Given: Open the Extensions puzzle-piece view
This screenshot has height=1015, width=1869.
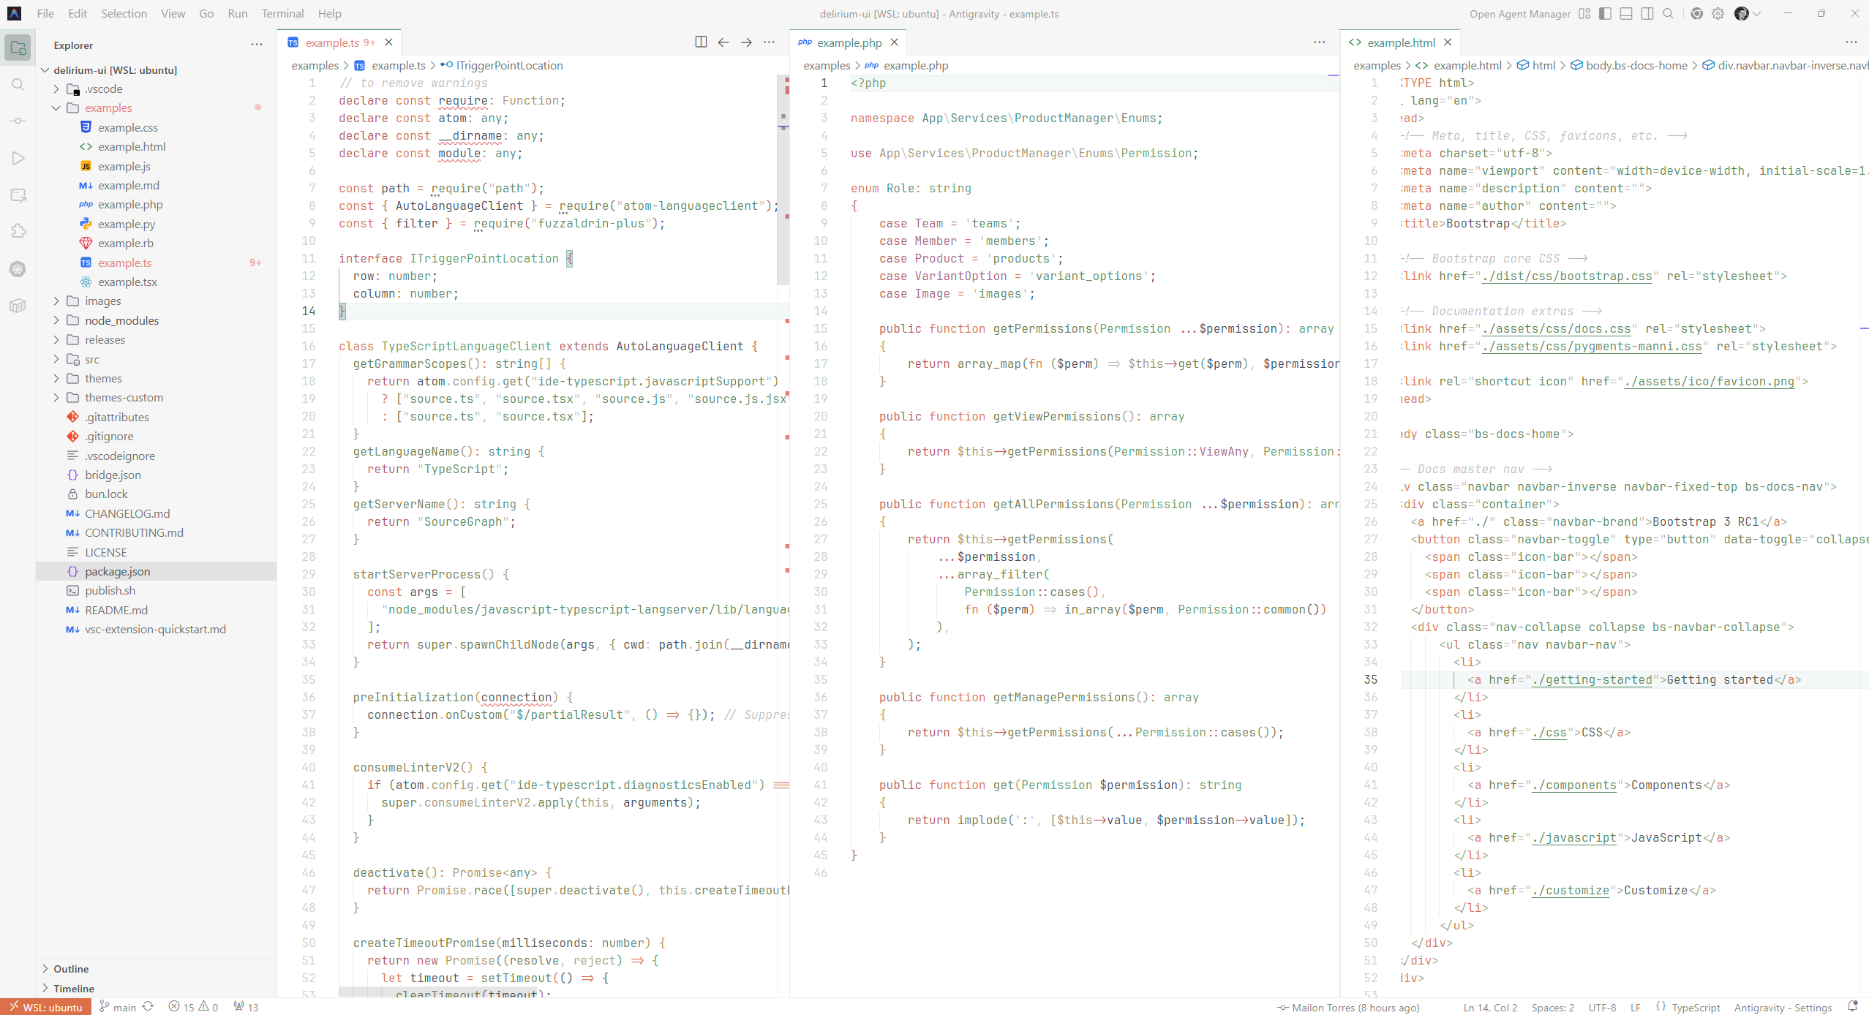Looking at the screenshot, I should pyautogui.click(x=18, y=232).
